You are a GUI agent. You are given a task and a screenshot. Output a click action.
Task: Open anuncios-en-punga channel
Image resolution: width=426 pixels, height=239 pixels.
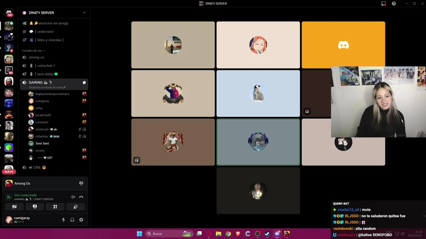(54, 23)
